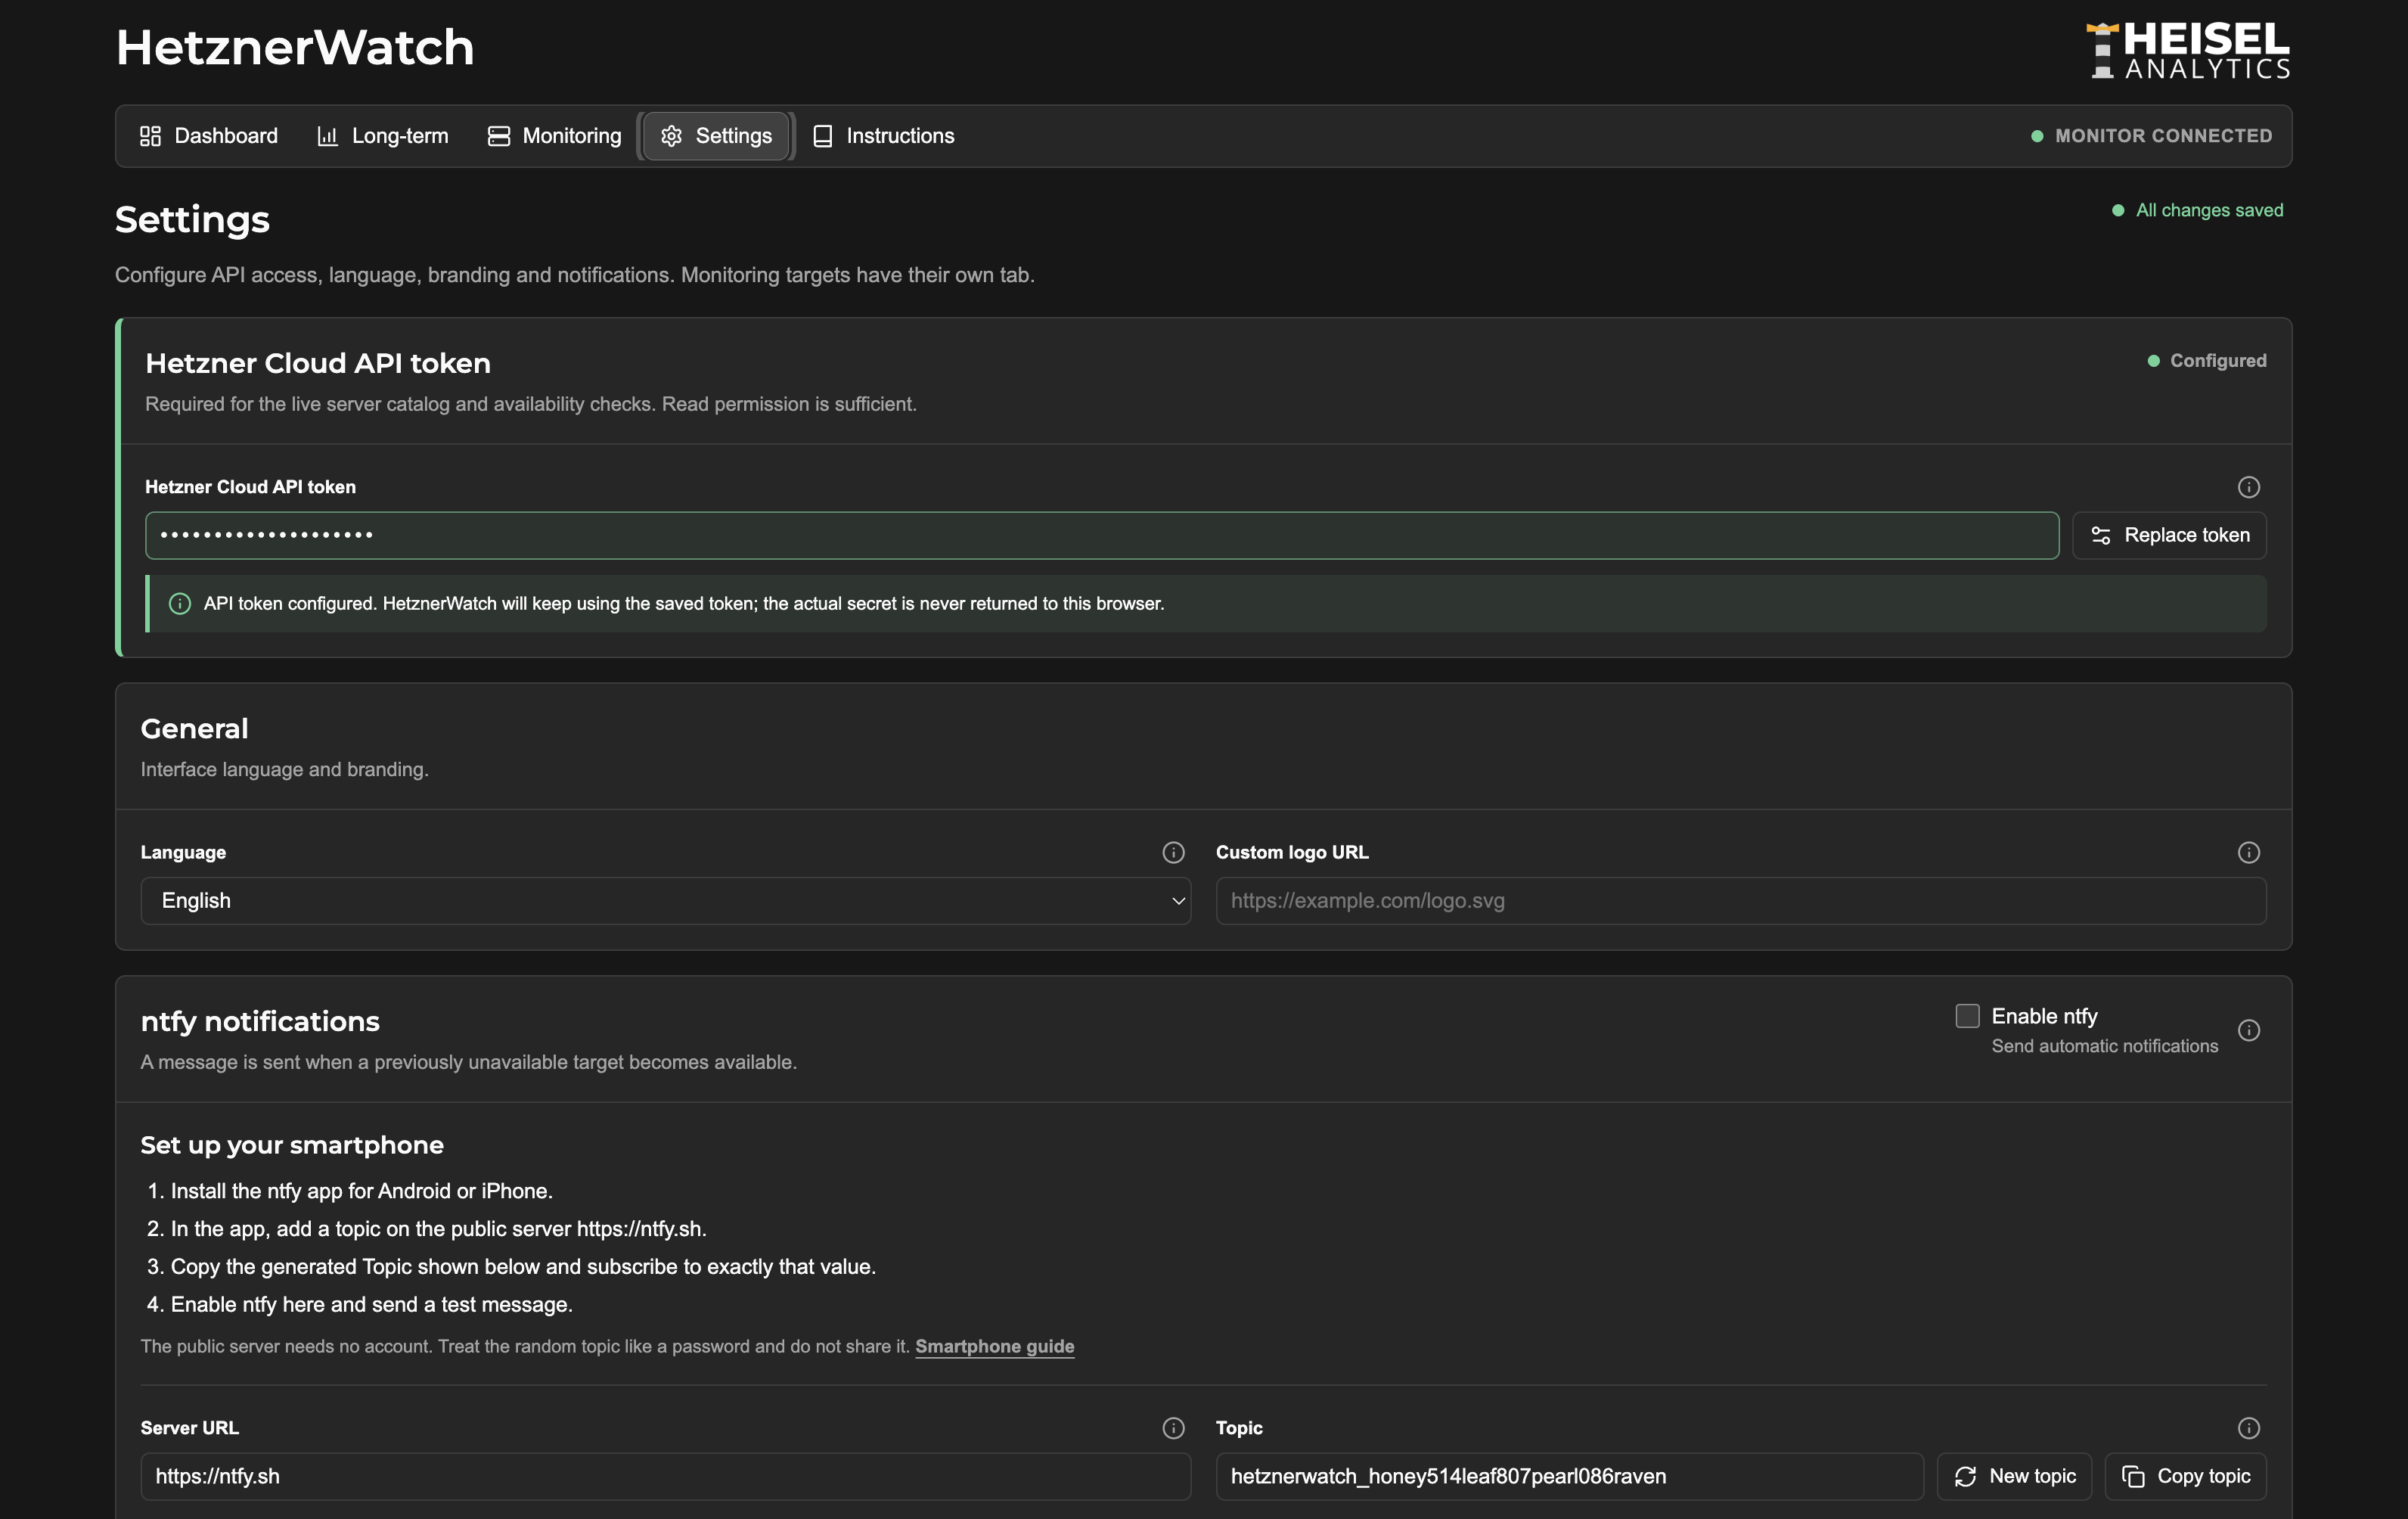Show info for the Language setting
Screen dimensions: 2408x1519
(1173, 852)
